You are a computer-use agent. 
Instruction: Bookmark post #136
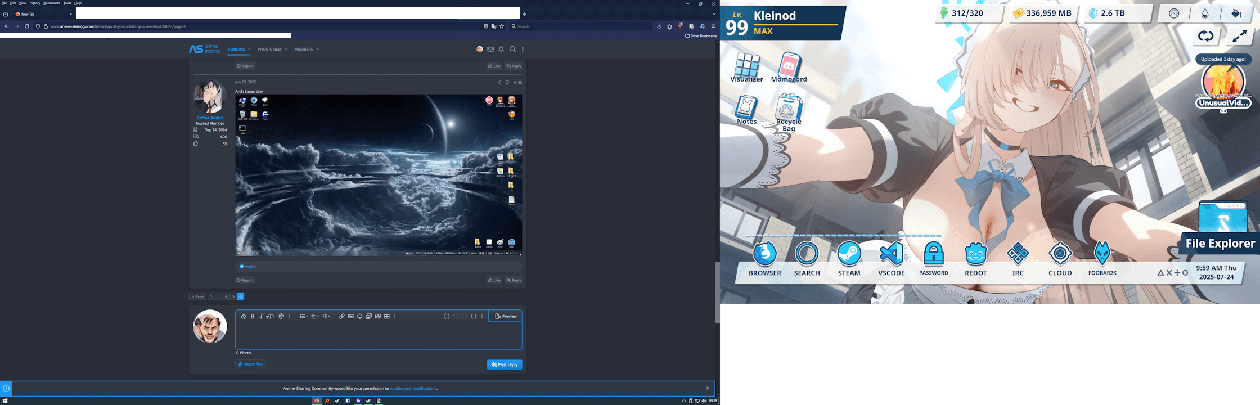coord(507,83)
